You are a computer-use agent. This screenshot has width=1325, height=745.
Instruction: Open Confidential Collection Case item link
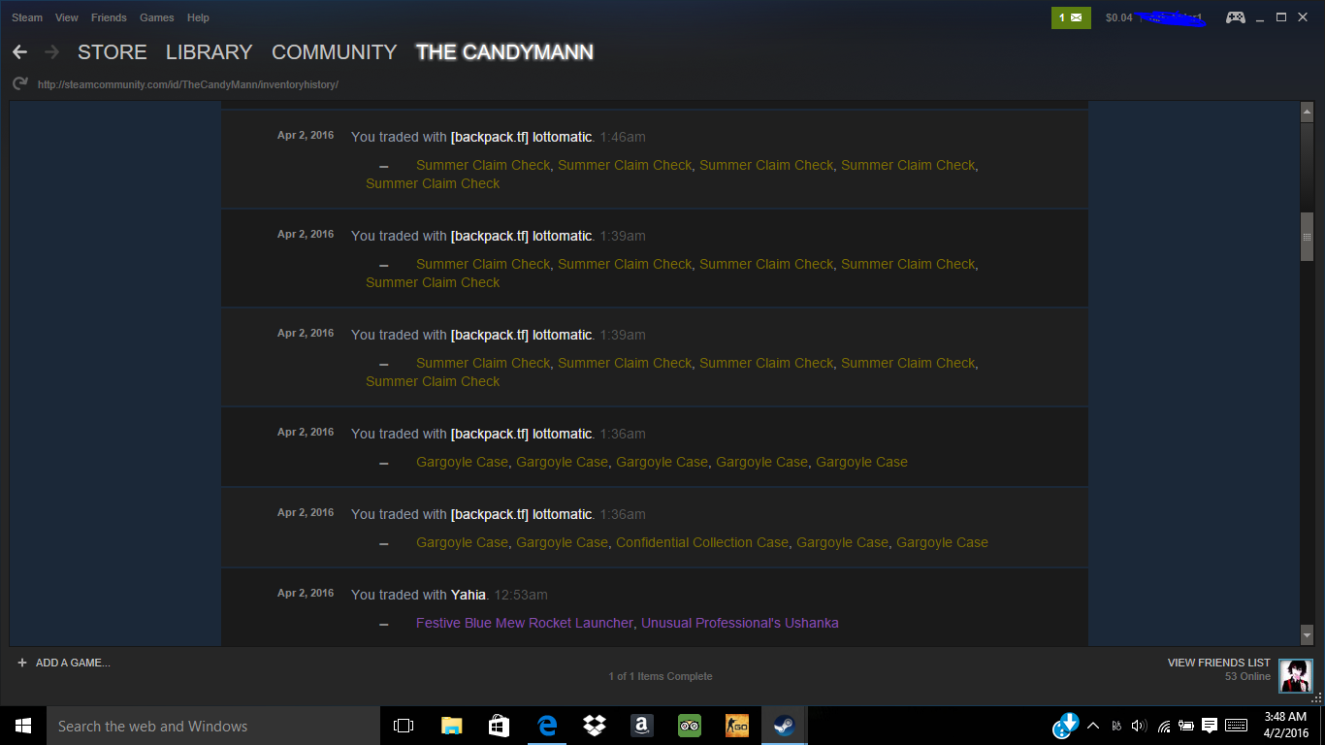(701, 542)
